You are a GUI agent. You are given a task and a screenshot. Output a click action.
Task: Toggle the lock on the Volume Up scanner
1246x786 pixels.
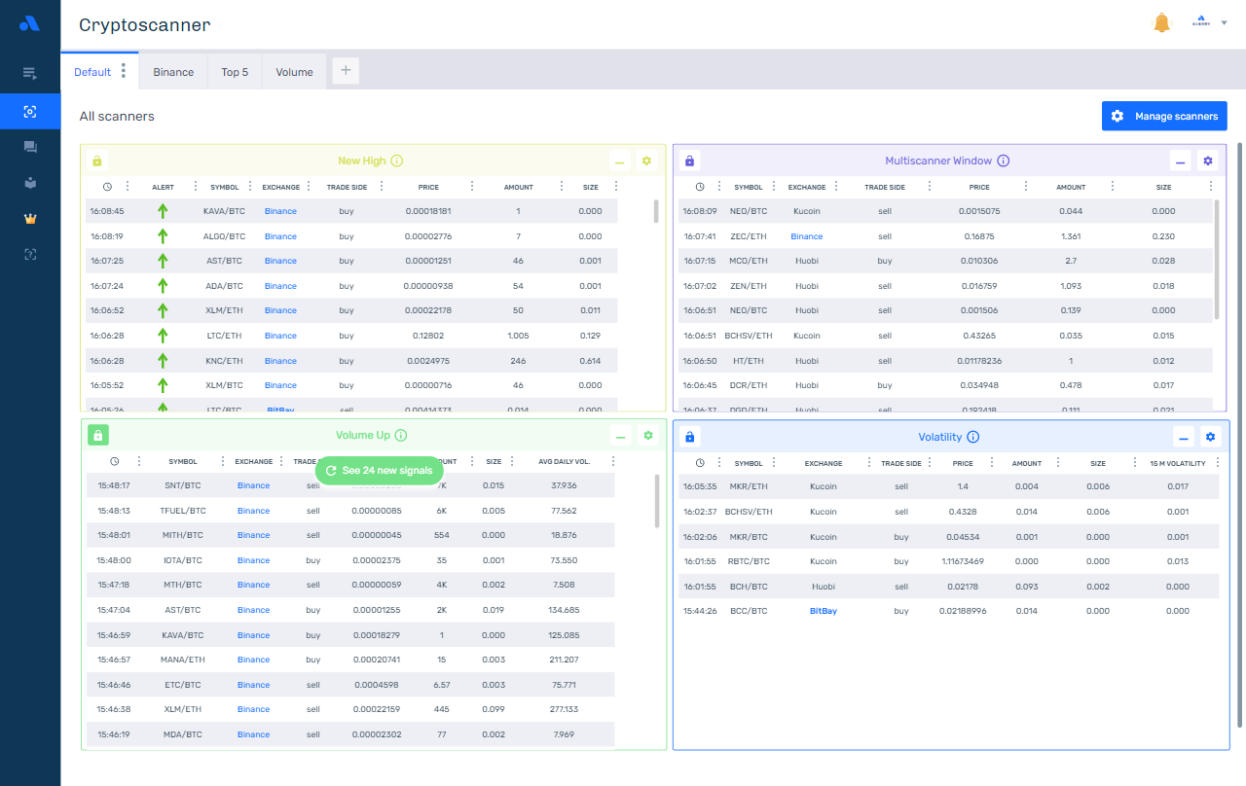(97, 436)
